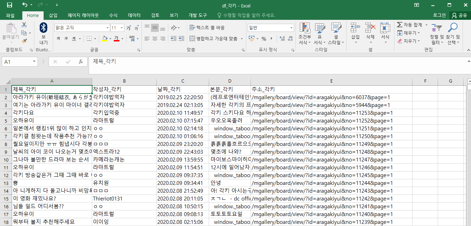Increase font size with the large 가 icon
The image size is (471, 226).
129,28
